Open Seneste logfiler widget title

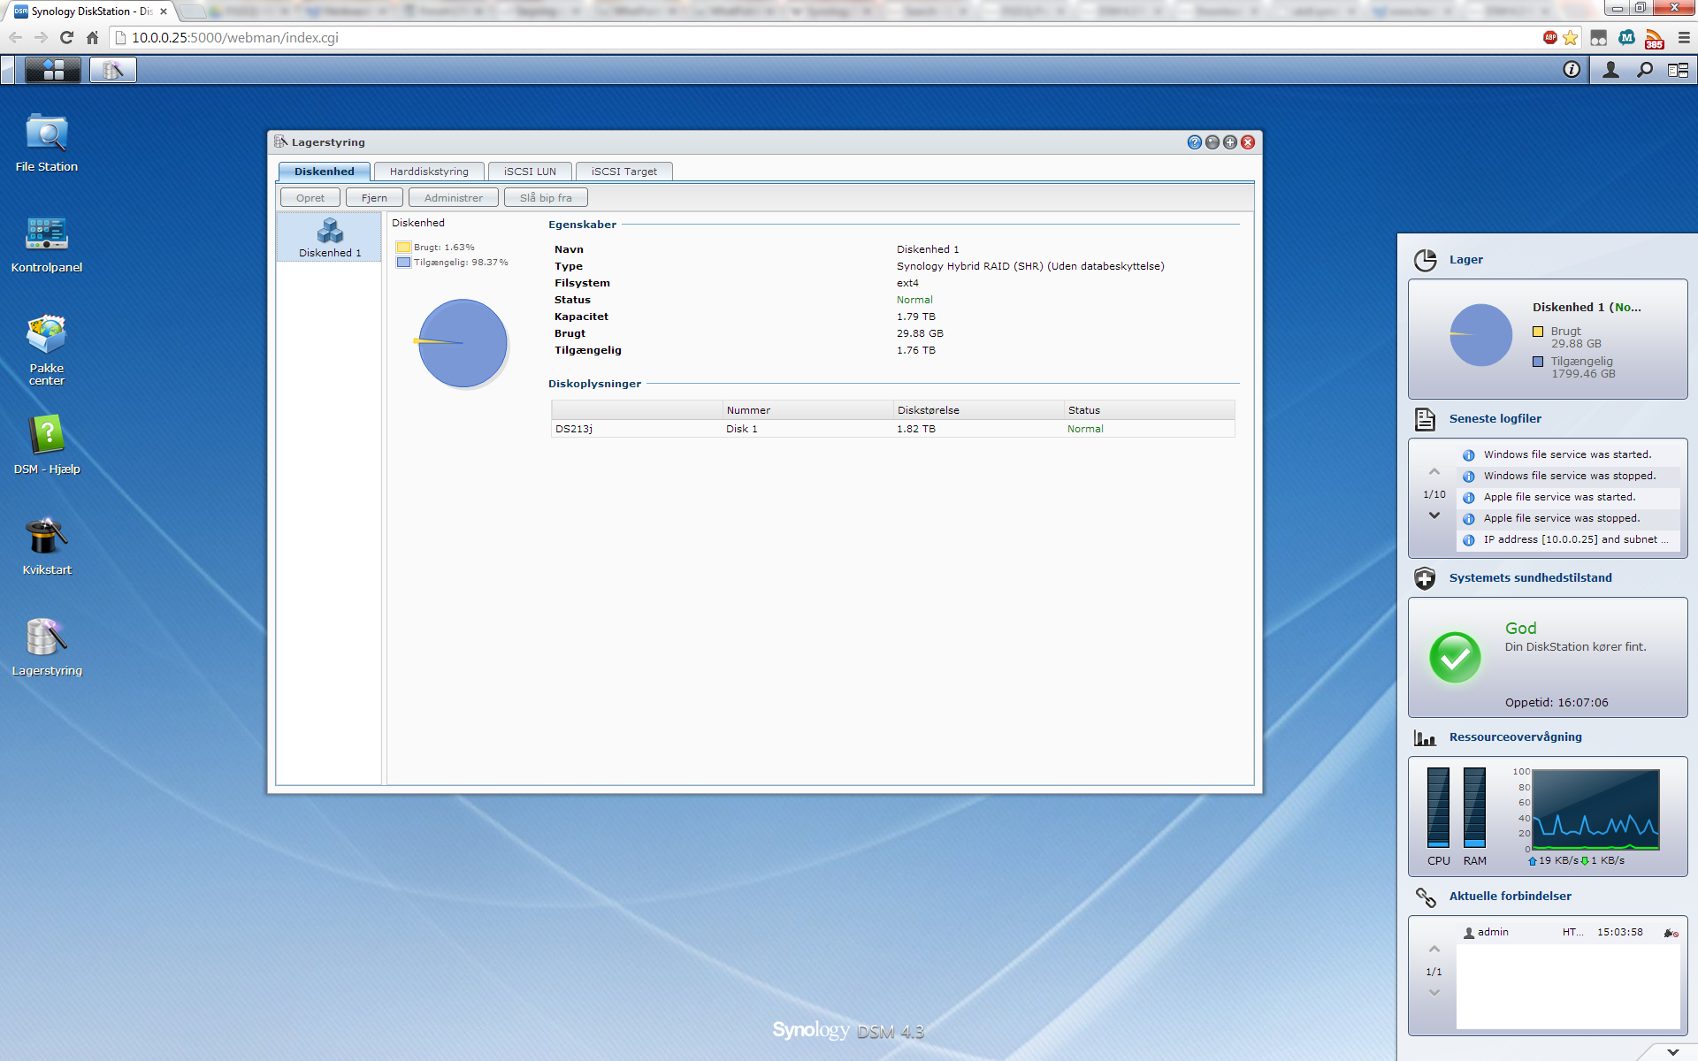coord(1495,419)
